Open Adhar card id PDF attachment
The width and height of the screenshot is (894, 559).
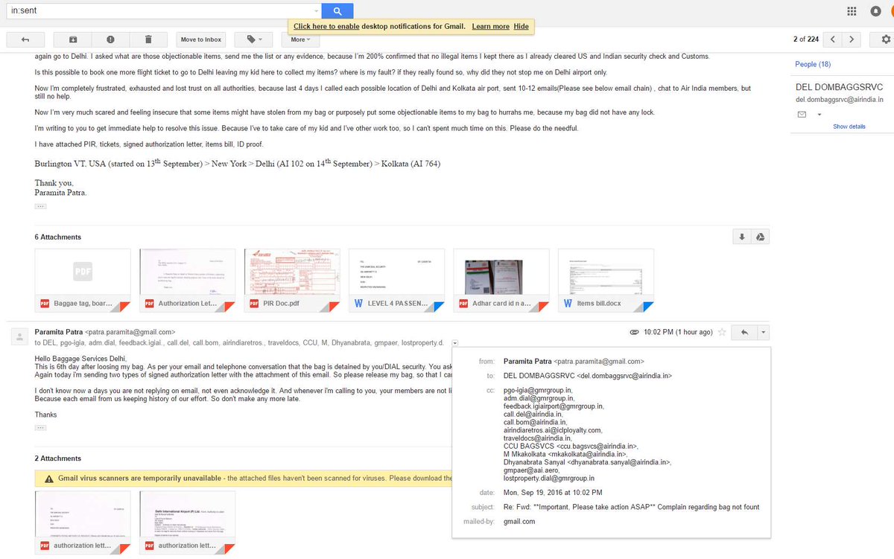pos(501,280)
